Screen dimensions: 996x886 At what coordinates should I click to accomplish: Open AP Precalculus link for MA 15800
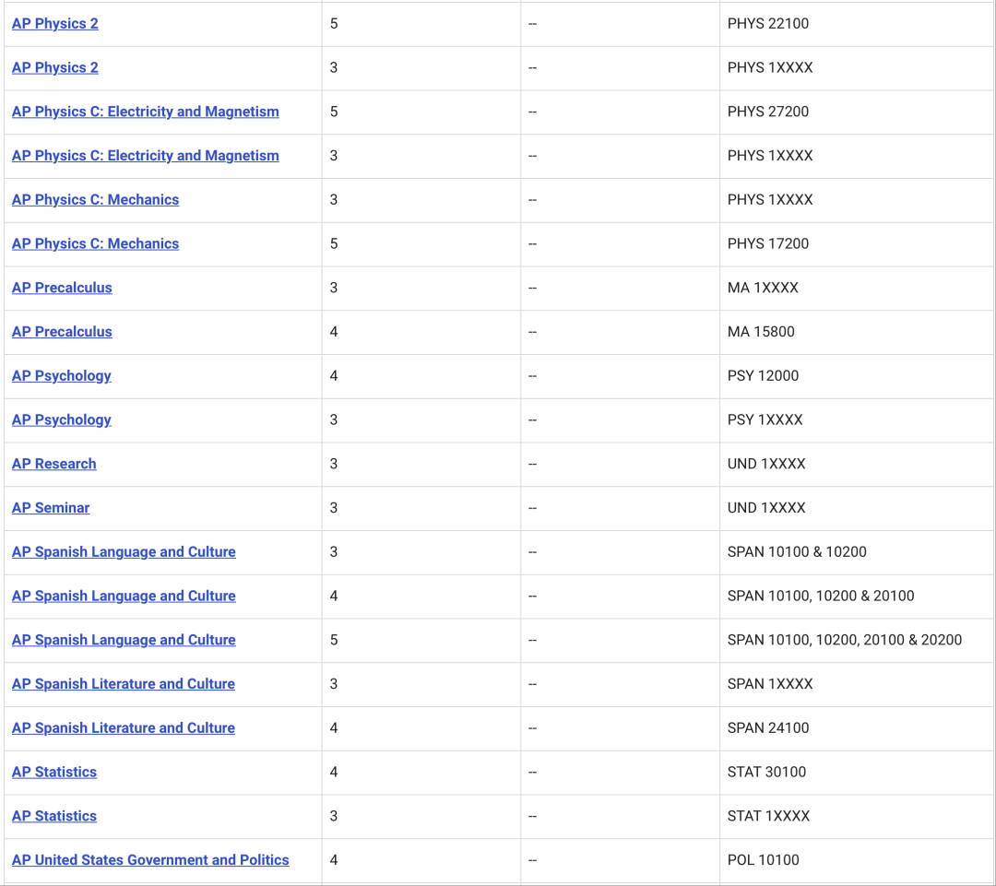(62, 332)
